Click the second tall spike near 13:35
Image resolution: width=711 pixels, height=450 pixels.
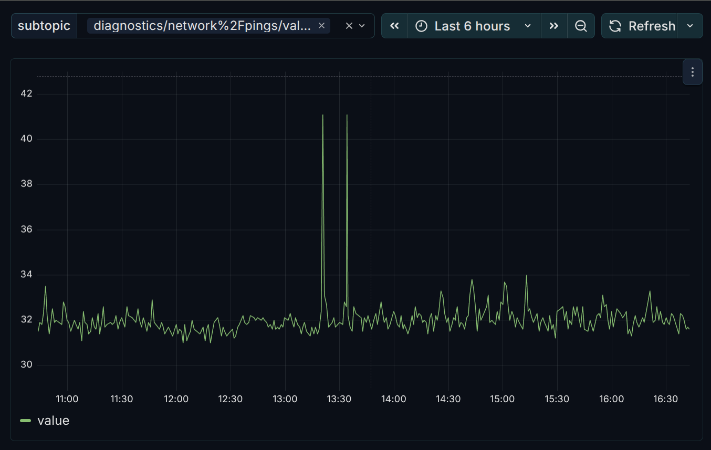347,116
